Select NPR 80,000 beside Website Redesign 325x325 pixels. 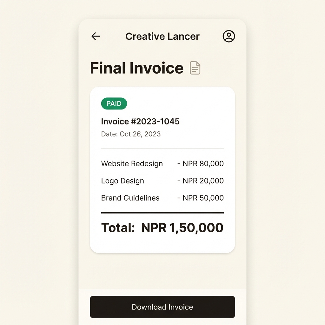pos(200,164)
